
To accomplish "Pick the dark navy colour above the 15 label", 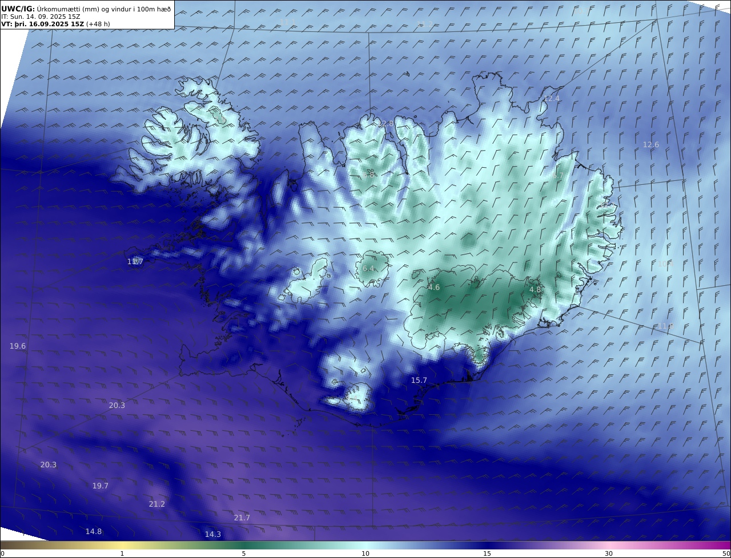I will click(487, 545).
